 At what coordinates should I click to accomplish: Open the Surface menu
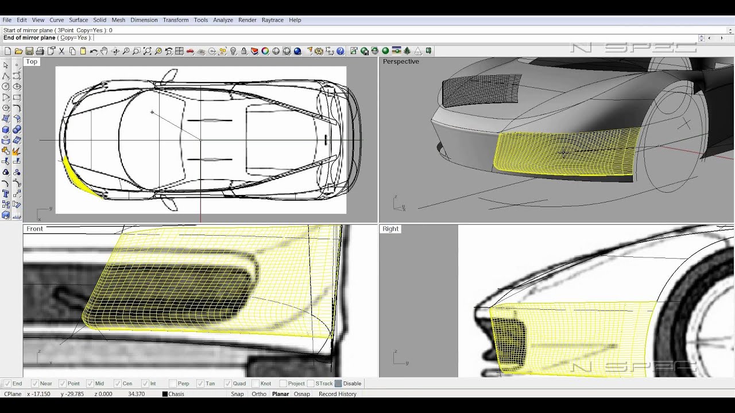click(78, 20)
